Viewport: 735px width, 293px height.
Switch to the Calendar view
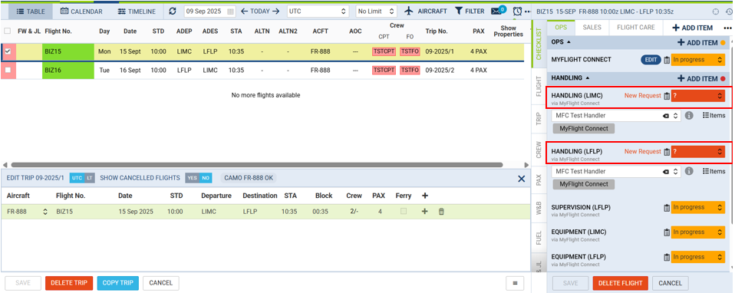81,12
